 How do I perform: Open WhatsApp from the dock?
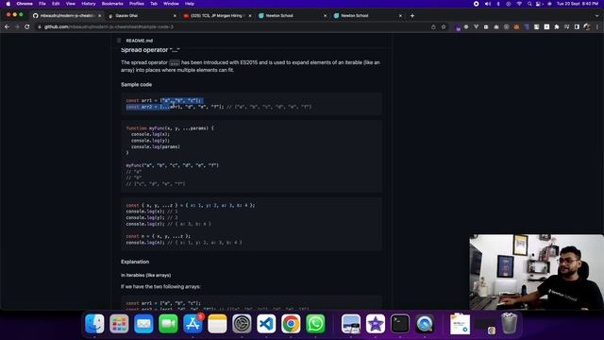pos(315,323)
